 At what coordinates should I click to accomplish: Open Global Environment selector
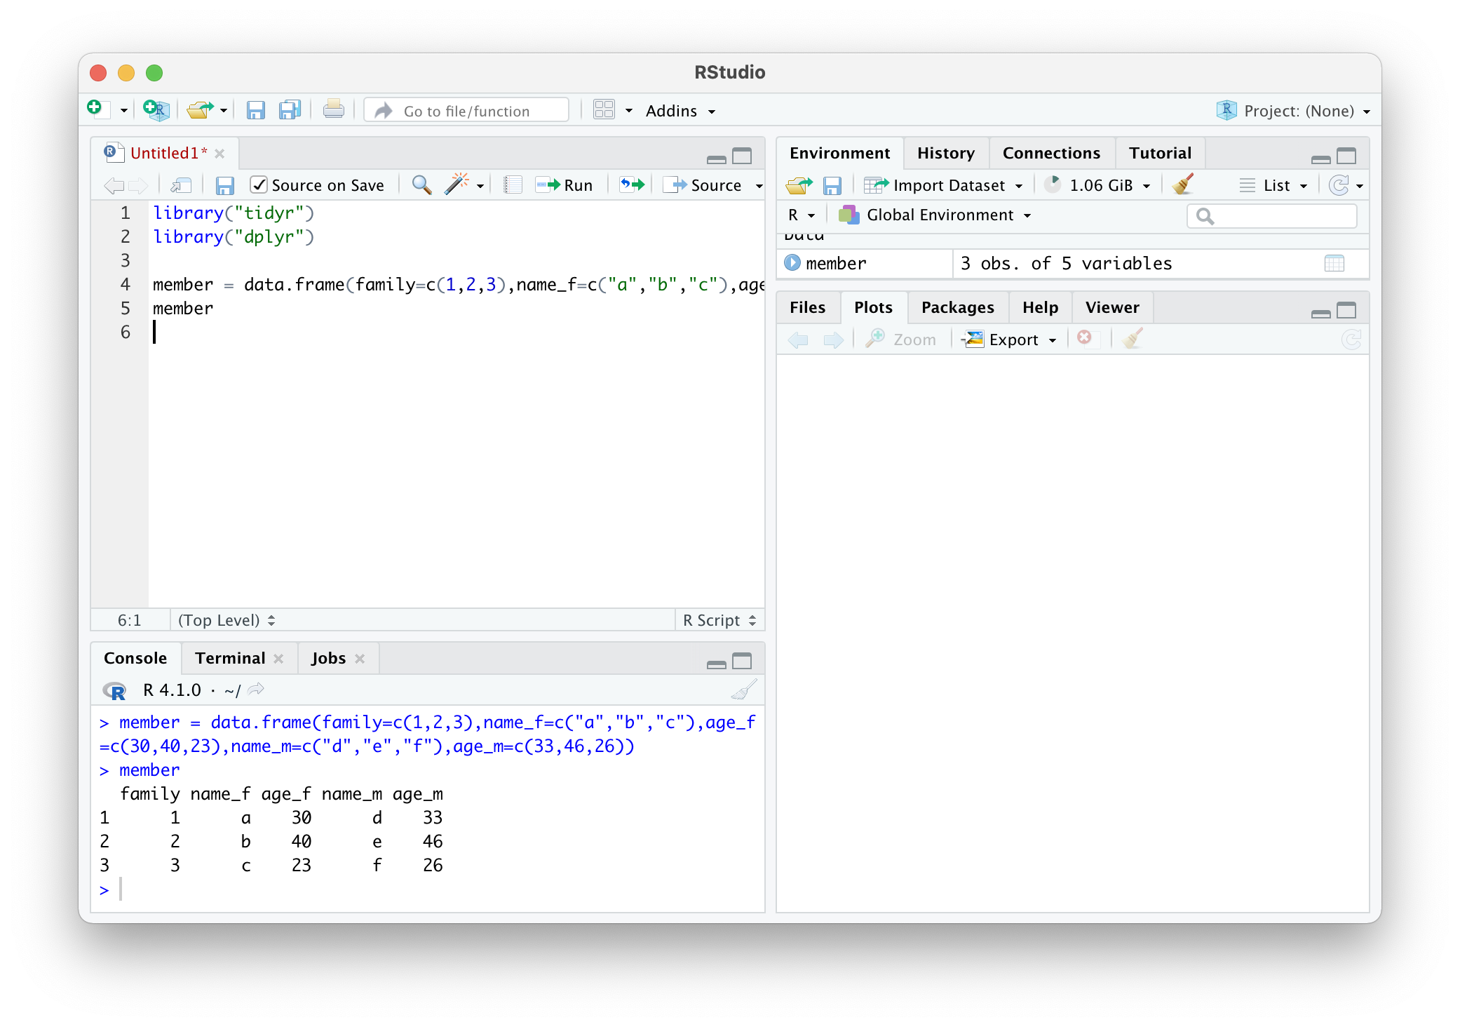coord(935,215)
